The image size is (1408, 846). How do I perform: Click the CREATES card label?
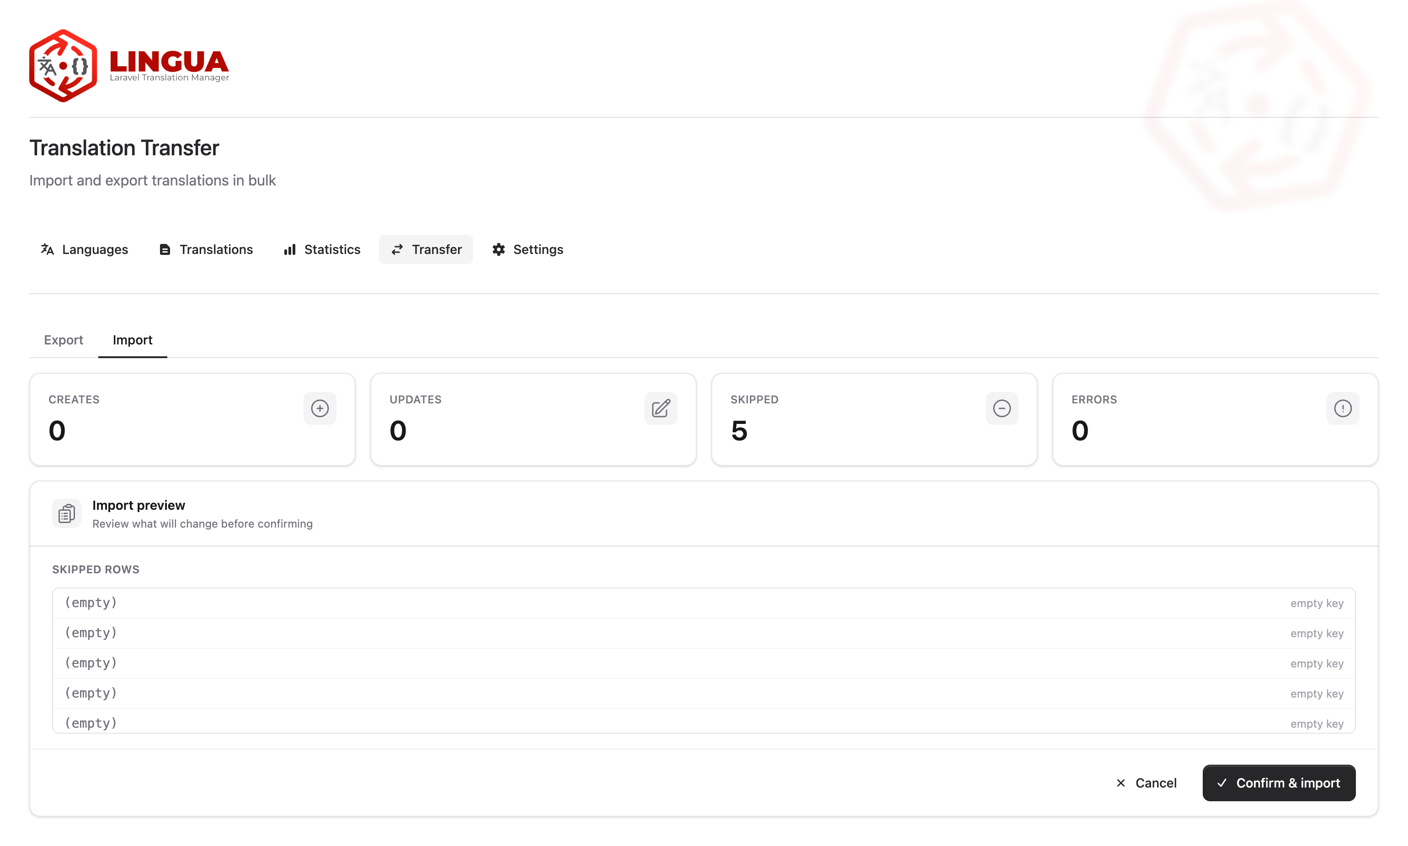(74, 400)
